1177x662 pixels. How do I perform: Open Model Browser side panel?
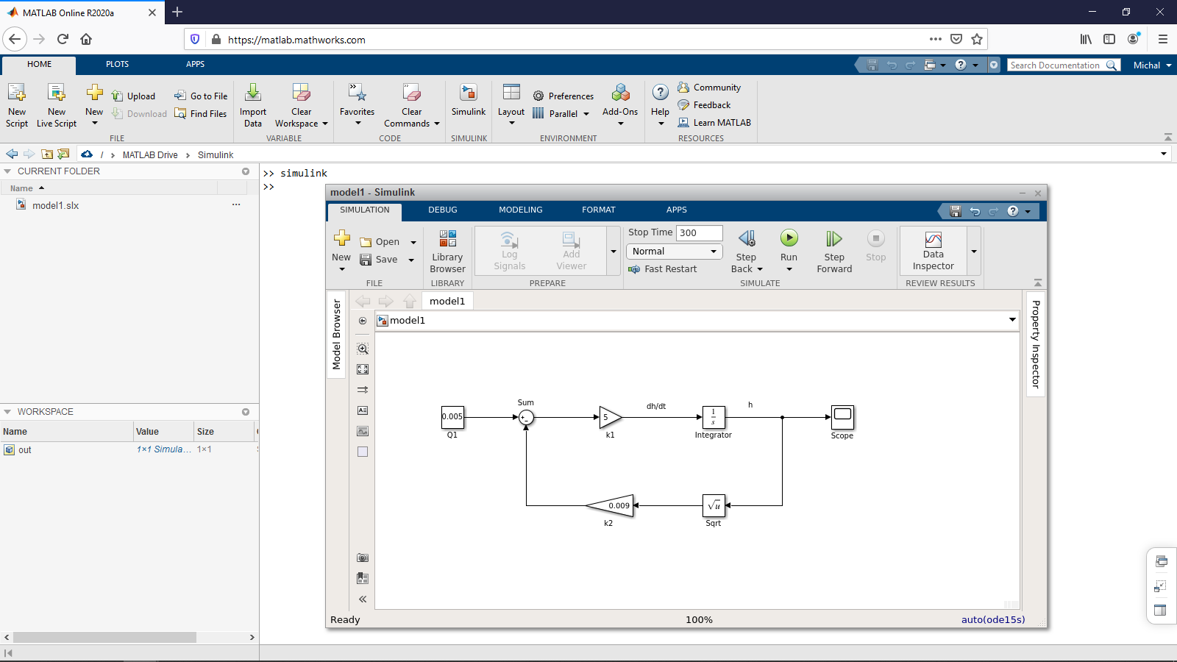click(336, 334)
